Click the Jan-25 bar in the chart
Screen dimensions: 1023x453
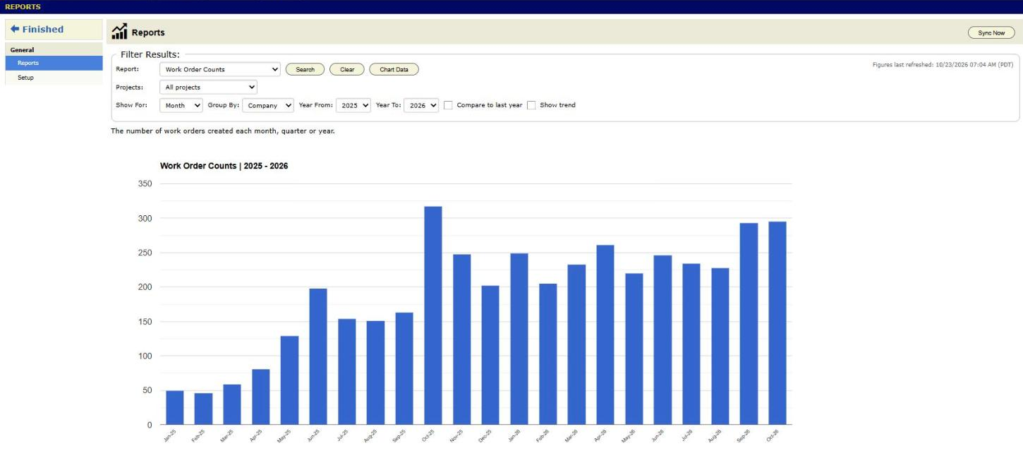tap(175, 408)
